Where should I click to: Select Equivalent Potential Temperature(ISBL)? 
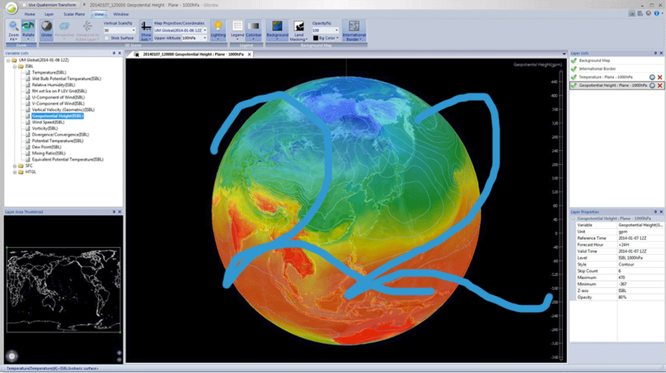[68, 160]
